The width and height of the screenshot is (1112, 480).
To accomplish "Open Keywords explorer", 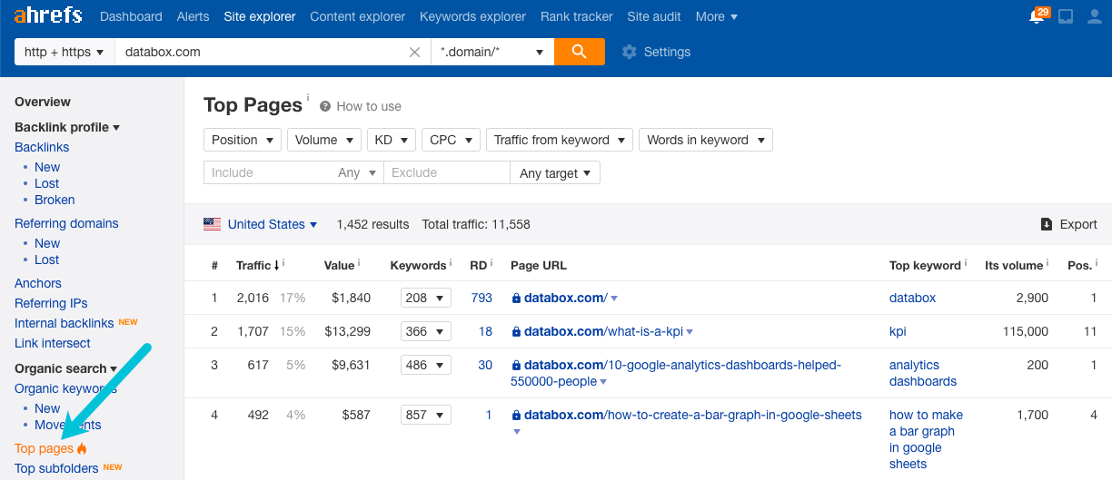I will pyautogui.click(x=472, y=16).
